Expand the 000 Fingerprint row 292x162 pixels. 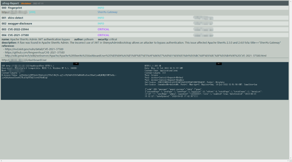coord(144,8)
